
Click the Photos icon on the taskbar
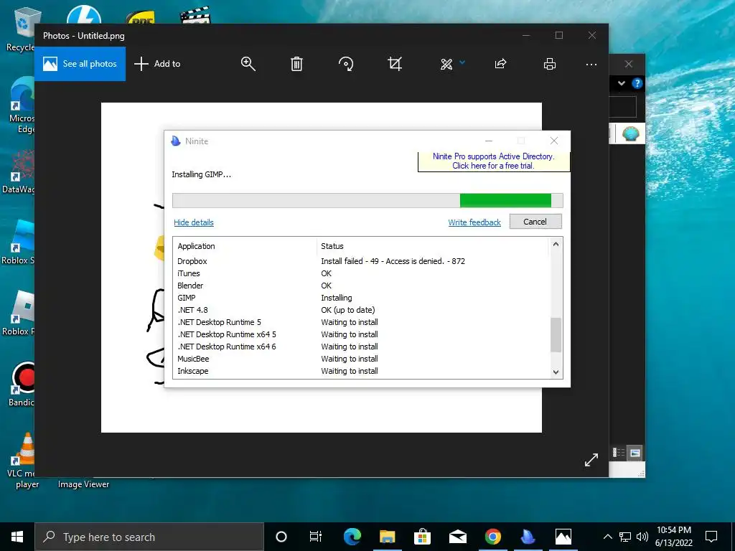pos(563,537)
